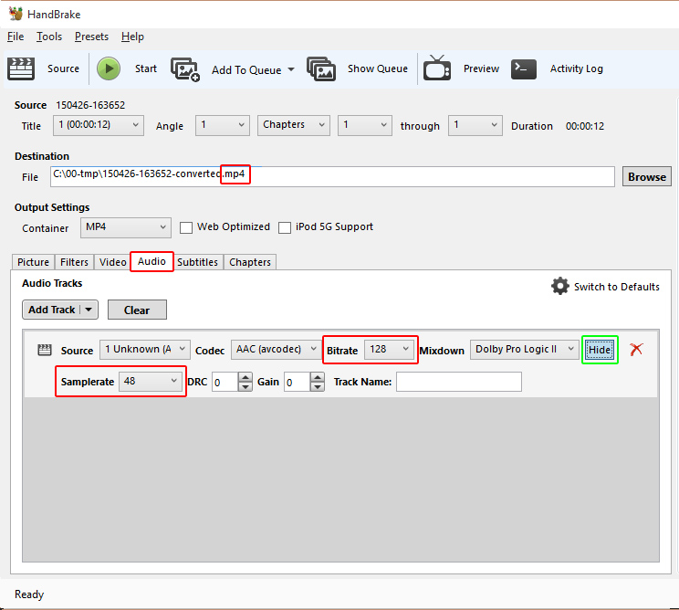This screenshot has height=610, width=679.
Task: Click the Gain value field
Action: [x=298, y=382]
